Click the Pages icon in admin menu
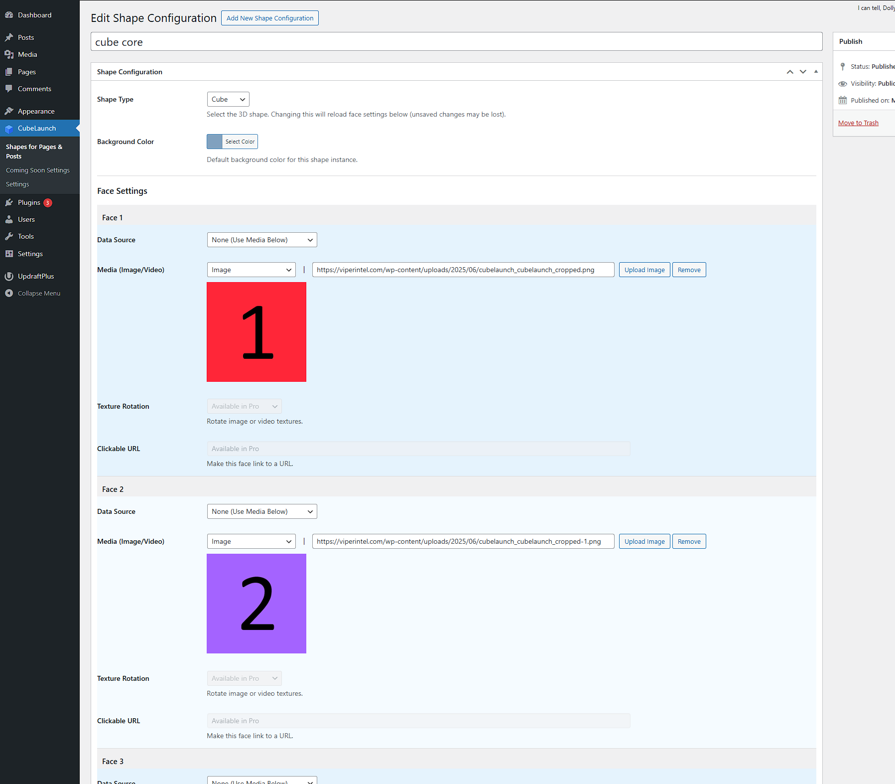 pos(9,72)
